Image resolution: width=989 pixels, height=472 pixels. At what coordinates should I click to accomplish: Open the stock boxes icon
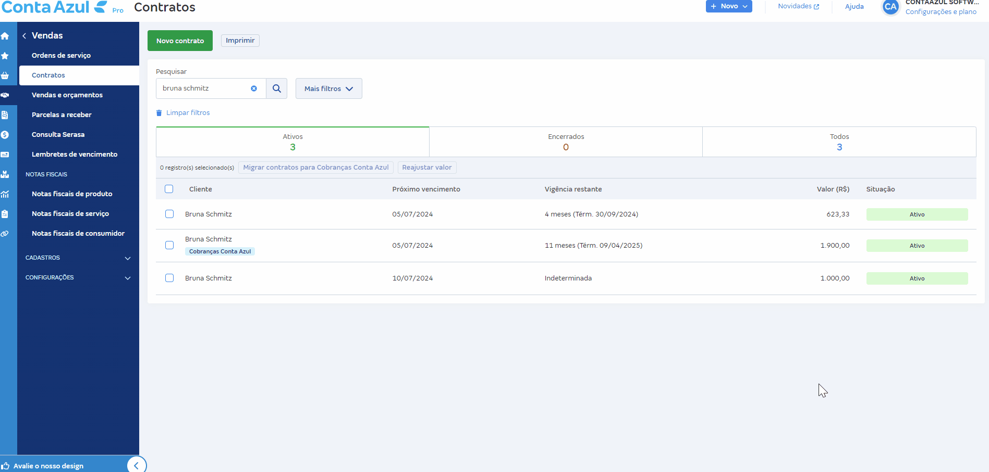[5, 174]
